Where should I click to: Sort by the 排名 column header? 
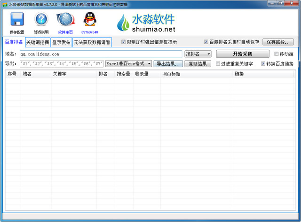(x=106, y=74)
